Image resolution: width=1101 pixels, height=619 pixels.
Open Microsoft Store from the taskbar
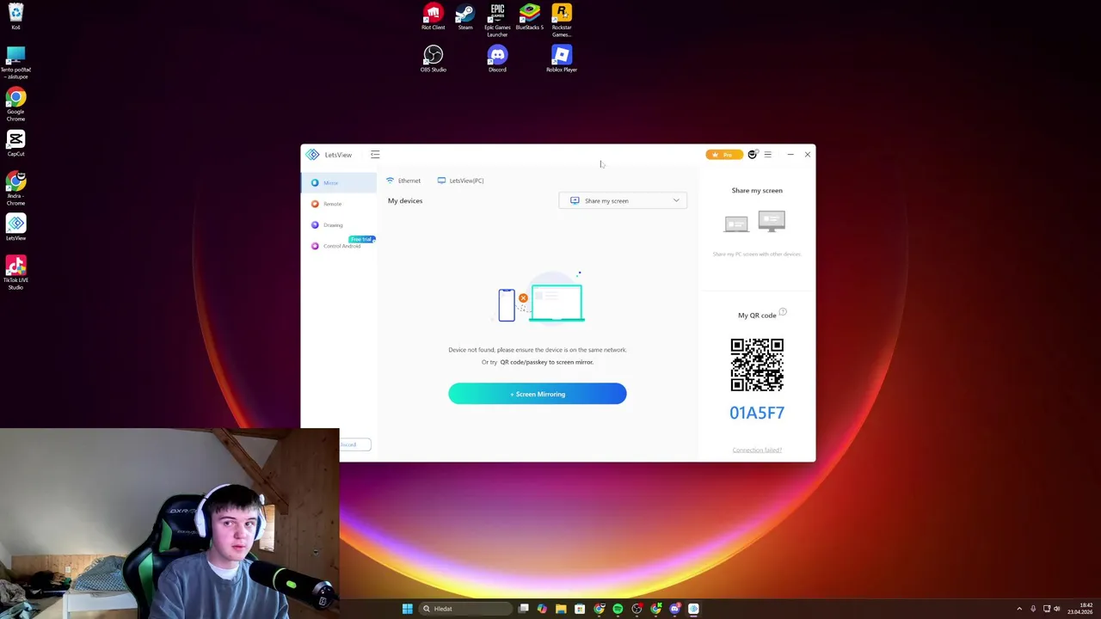[x=580, y=609]
